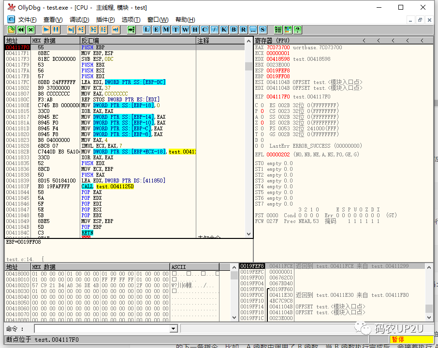Click disassembly pane's 地址 column header
Image resolution: width=438 pixels, height=348 pixels.
pos(17,41)
